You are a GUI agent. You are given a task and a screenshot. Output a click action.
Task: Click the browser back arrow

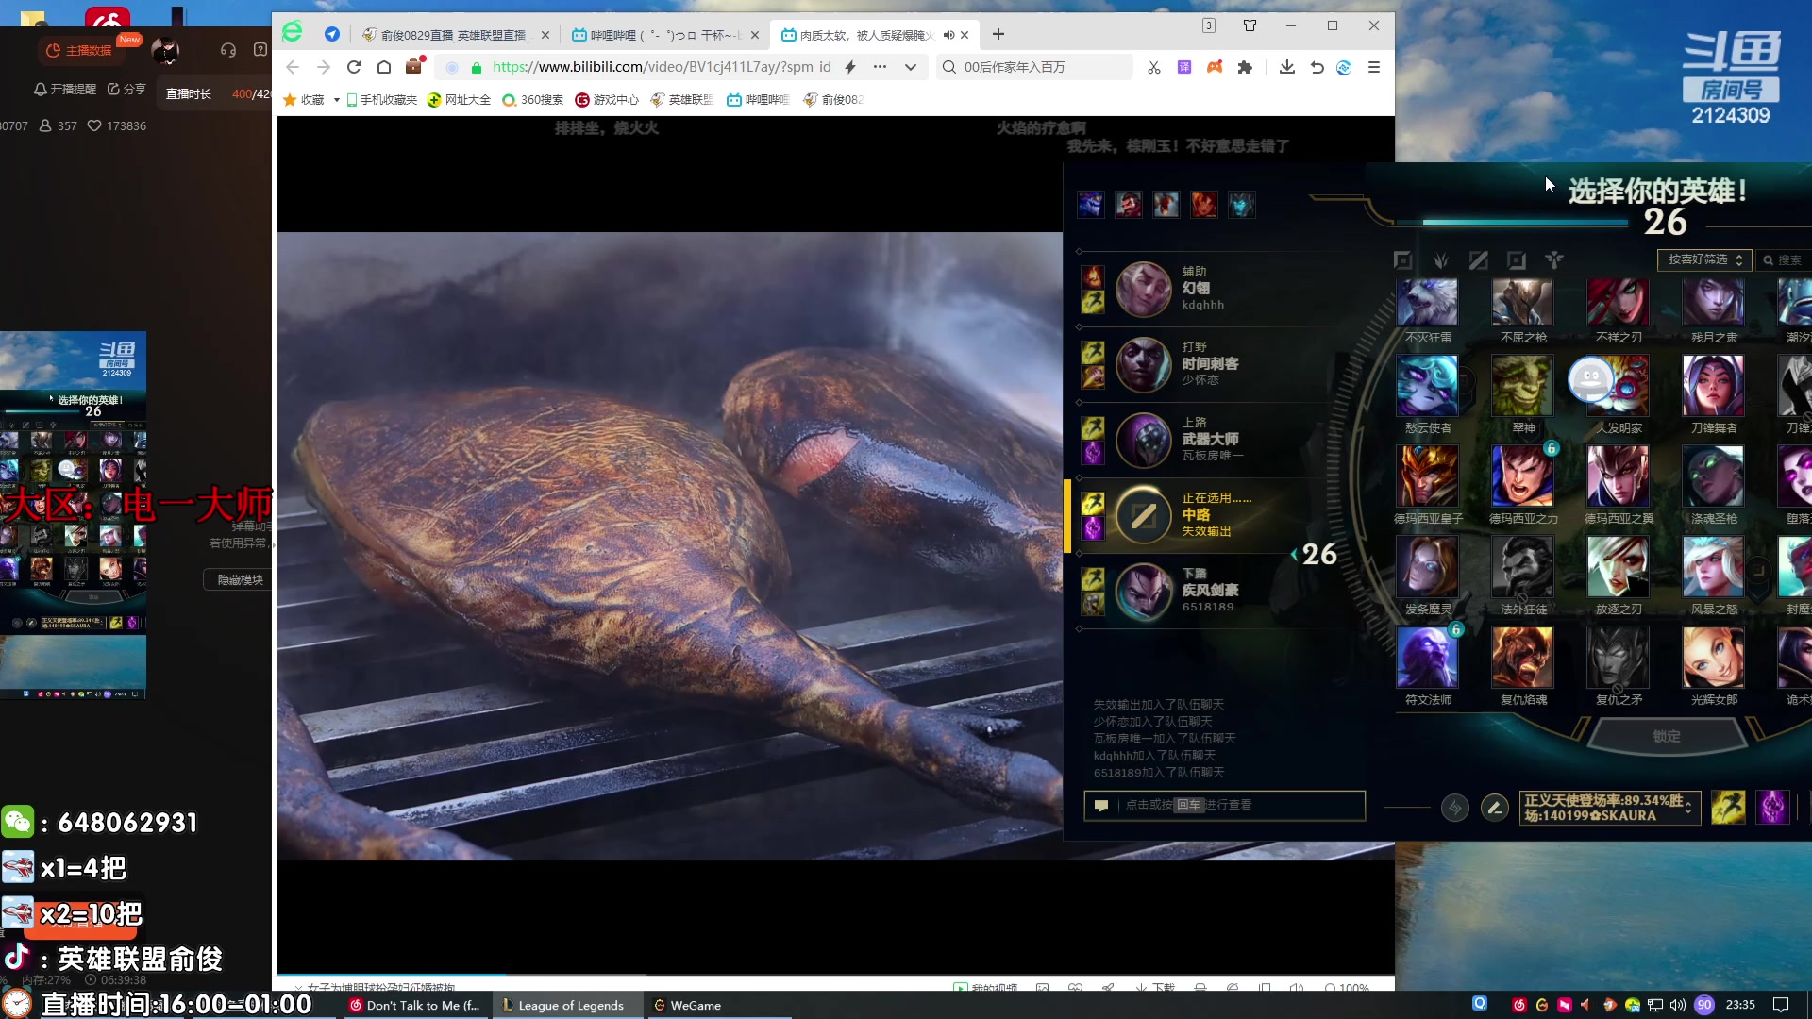293,67
